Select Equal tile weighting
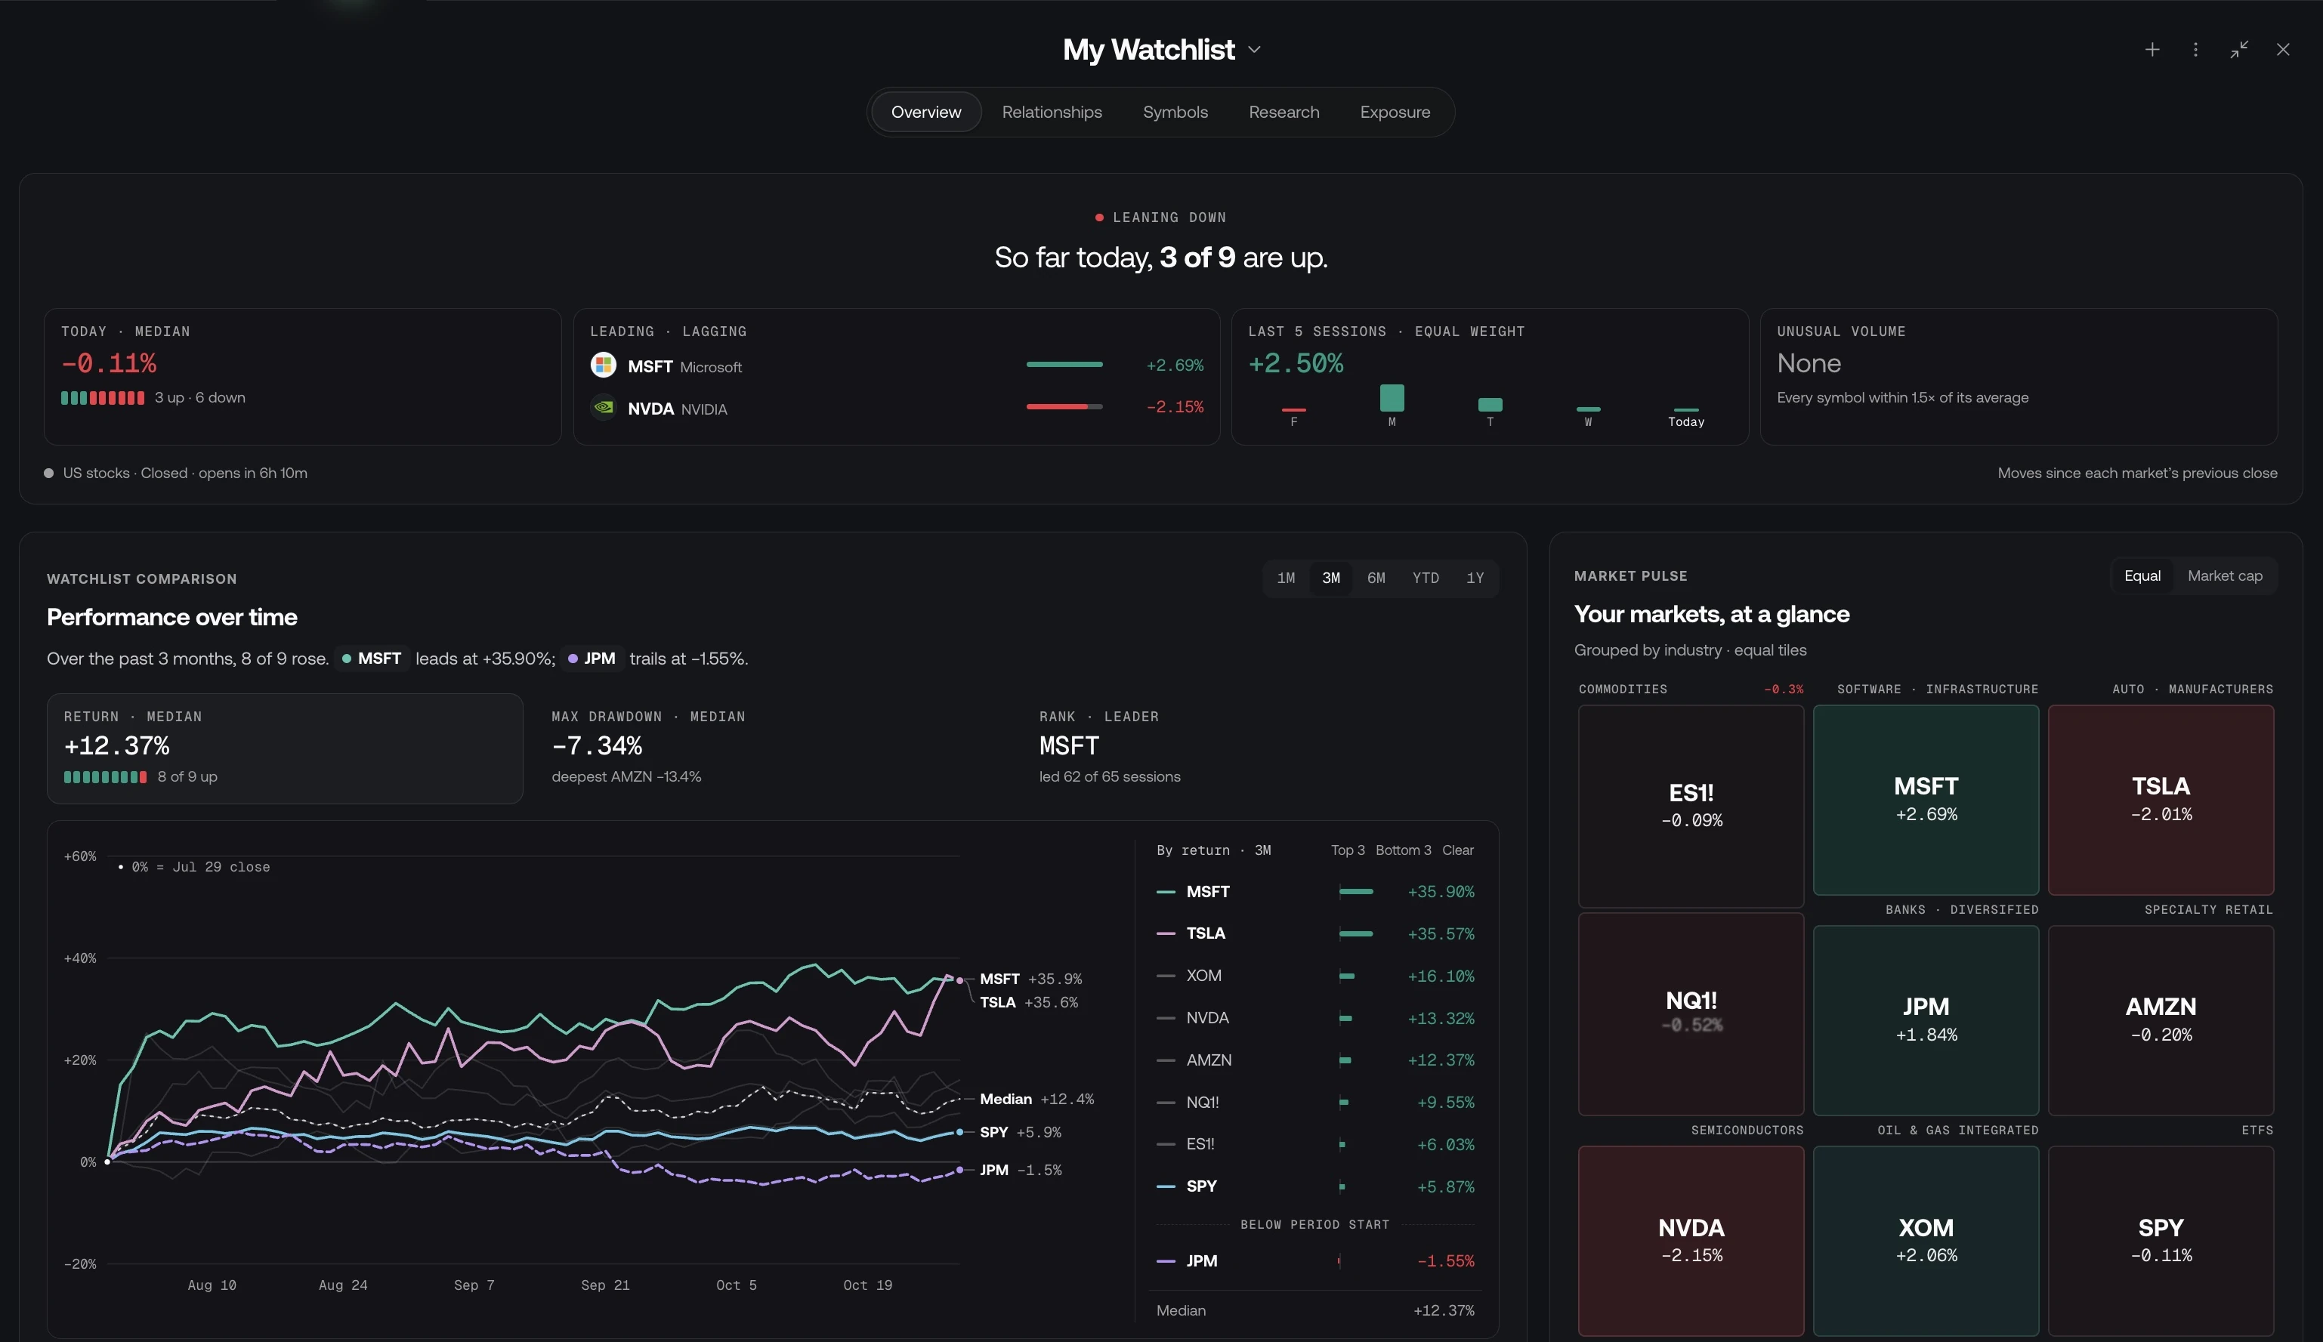The height and width of the screenshot is (1342, 2323). (x=2142, y=576)
